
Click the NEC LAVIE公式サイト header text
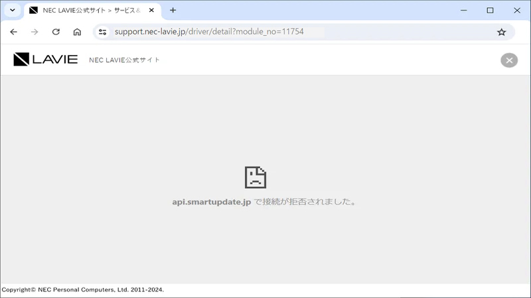[x=124, y=60]
